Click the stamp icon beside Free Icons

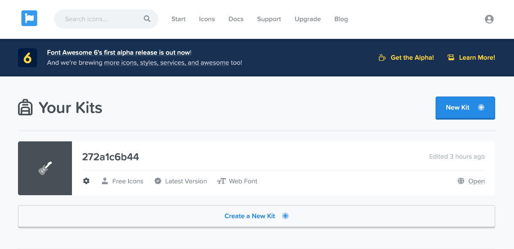pos(105,181)
